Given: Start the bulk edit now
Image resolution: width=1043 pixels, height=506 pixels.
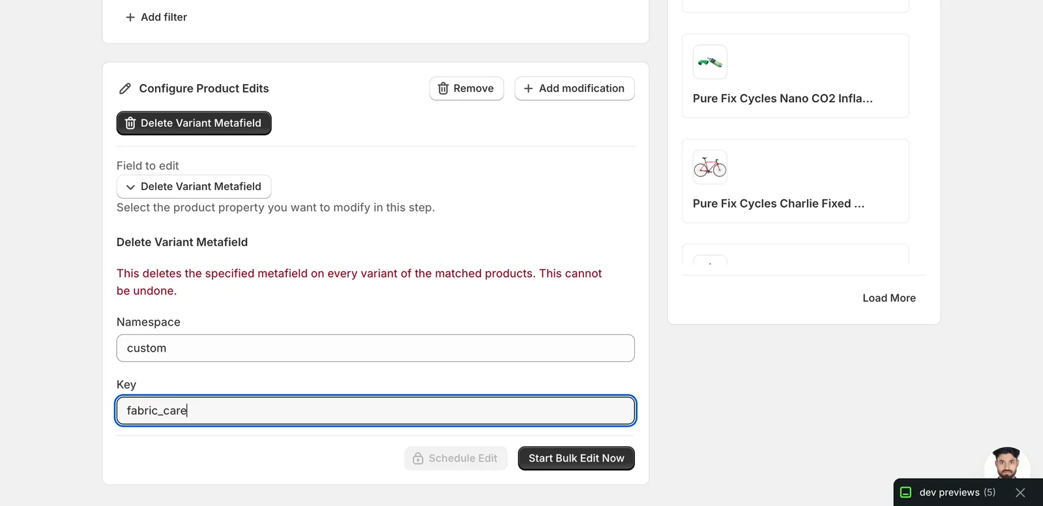Looking at the screenshot, I should pyautogui.click(x=576, y=458).
